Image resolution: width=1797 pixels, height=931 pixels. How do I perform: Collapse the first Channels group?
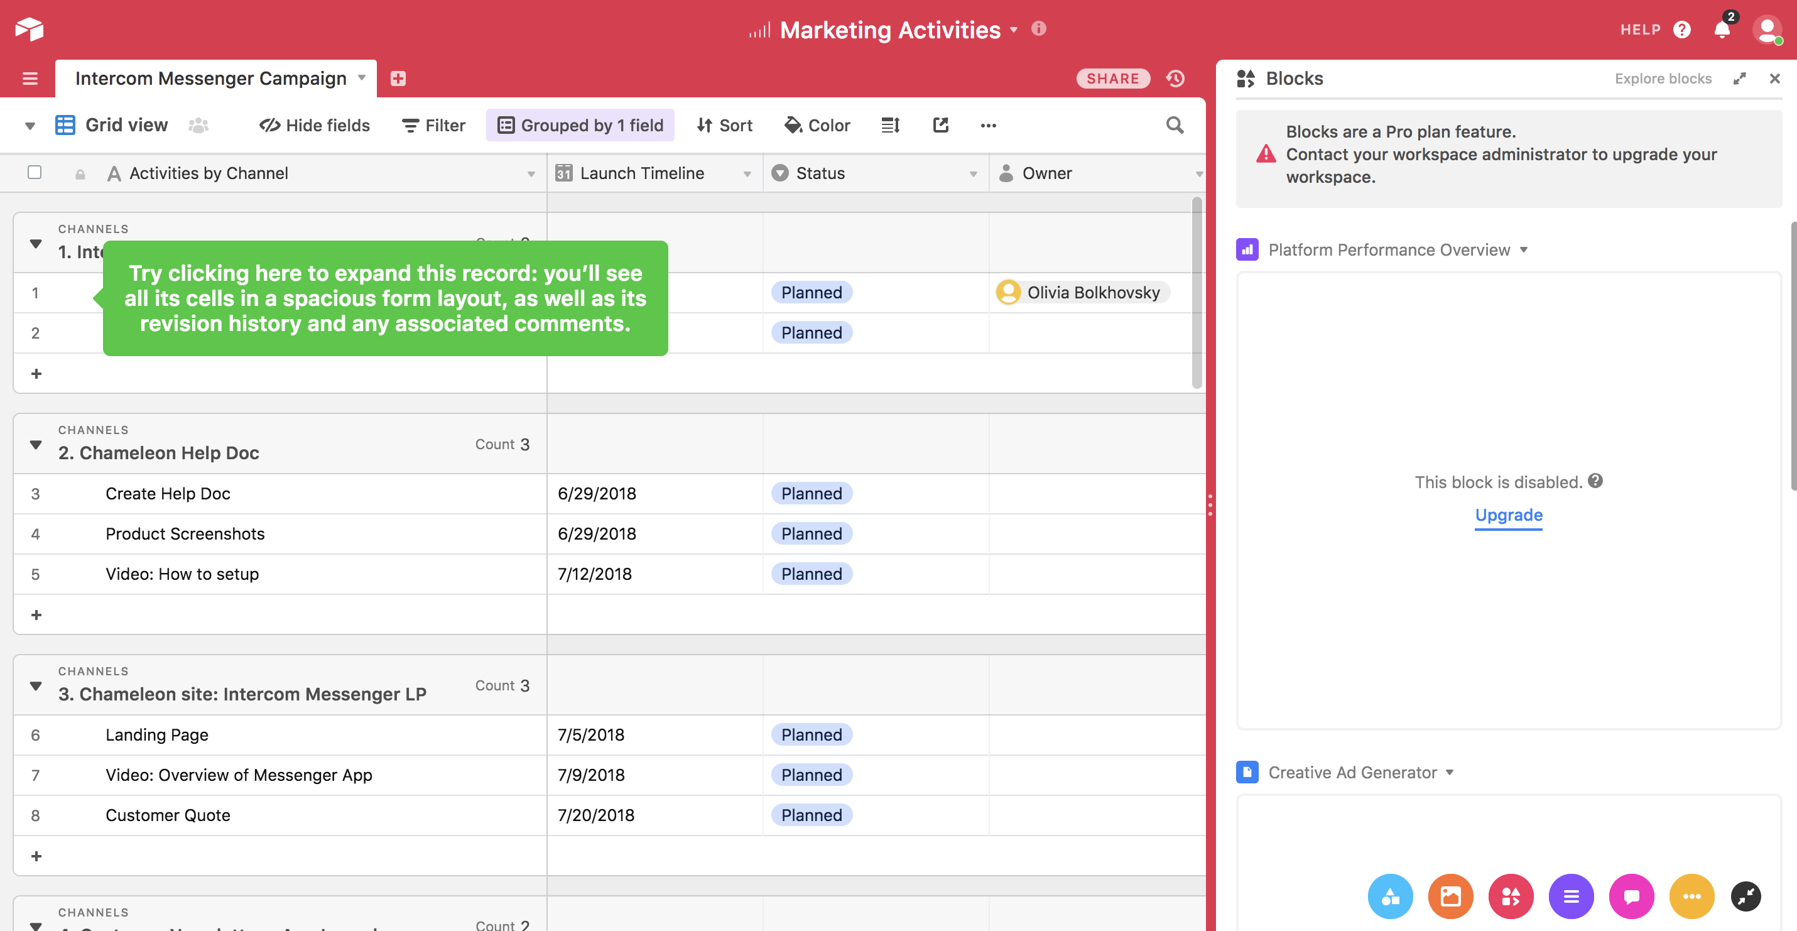tap(36, 244)
